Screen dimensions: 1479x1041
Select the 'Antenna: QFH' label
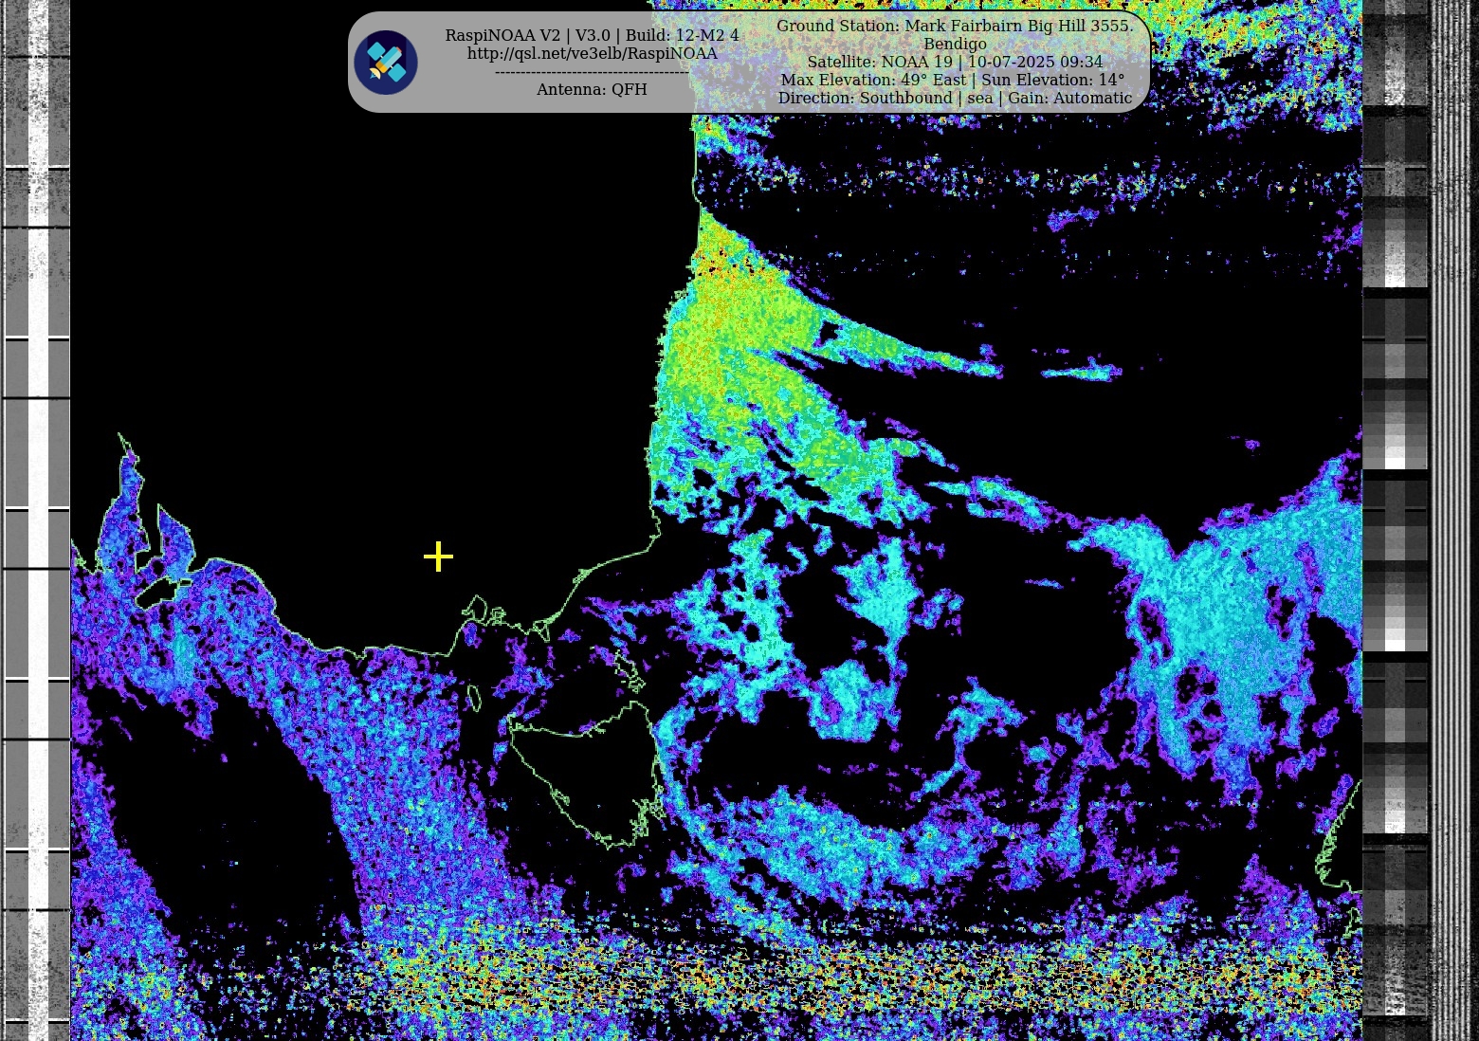(592, 89)
